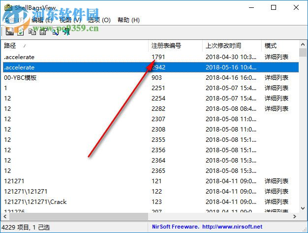
Task: Sort by the 注册表编号 column header
Action: pos(176,46)
